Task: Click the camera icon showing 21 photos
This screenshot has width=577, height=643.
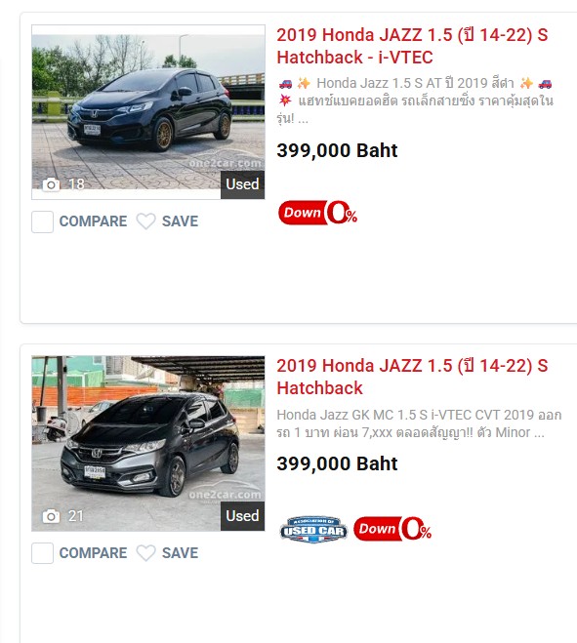Action: (x=52, y=516)
